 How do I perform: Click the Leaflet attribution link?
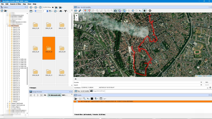[199, 76]
